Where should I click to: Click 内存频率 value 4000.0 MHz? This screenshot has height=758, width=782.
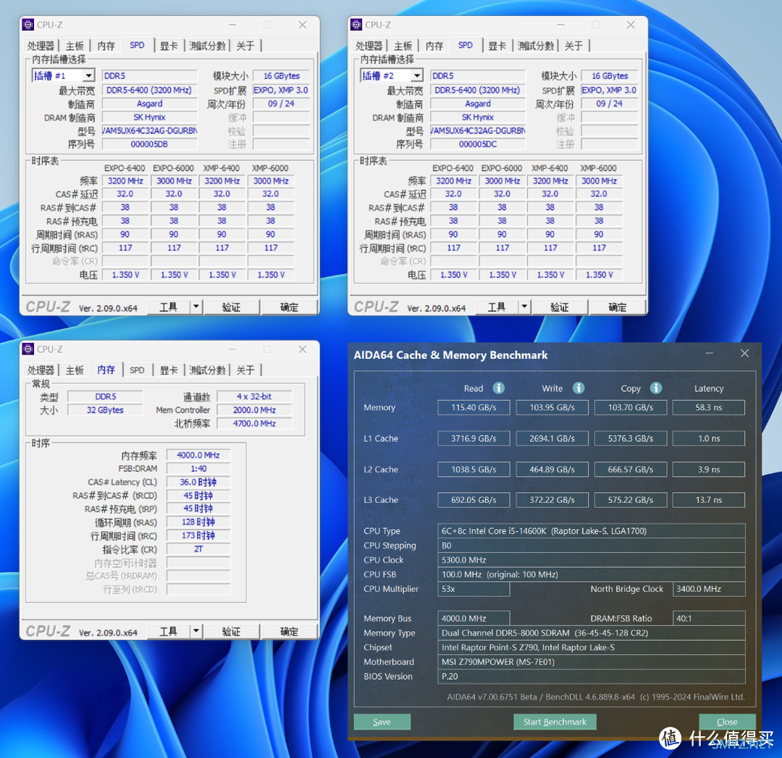click(198, 455)
